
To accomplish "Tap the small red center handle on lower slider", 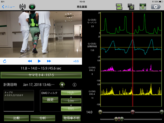I will (x=119, y=119).
